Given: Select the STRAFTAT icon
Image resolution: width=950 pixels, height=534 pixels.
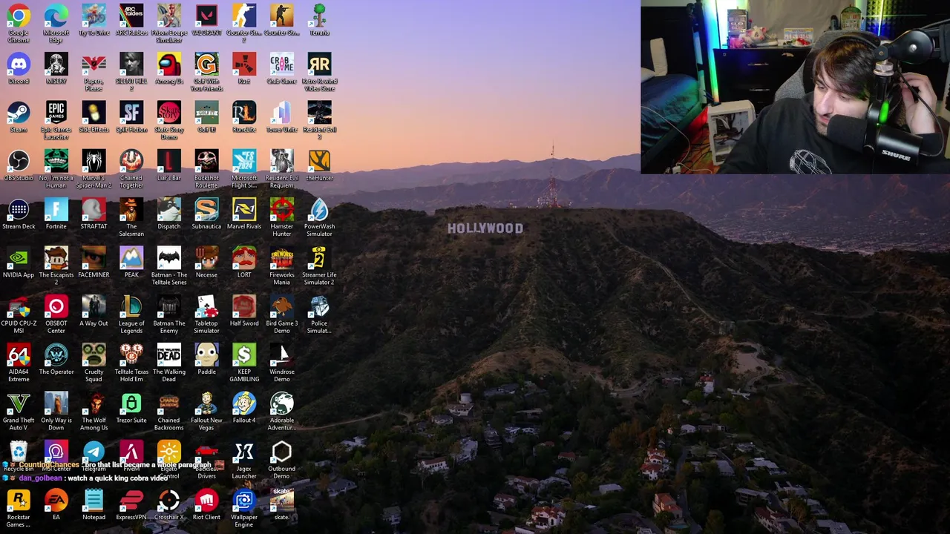Looking at the screenshot, I should point(94,210).
